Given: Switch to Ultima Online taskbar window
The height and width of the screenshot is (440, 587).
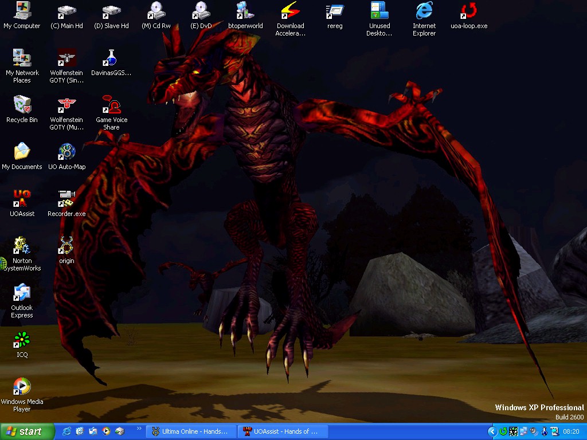Looking at the screenshot, I should pyautogui.click(x=191, y=431).
